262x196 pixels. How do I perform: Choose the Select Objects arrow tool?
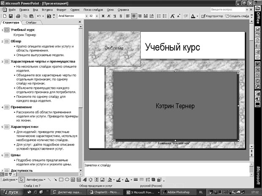point(22,180)
